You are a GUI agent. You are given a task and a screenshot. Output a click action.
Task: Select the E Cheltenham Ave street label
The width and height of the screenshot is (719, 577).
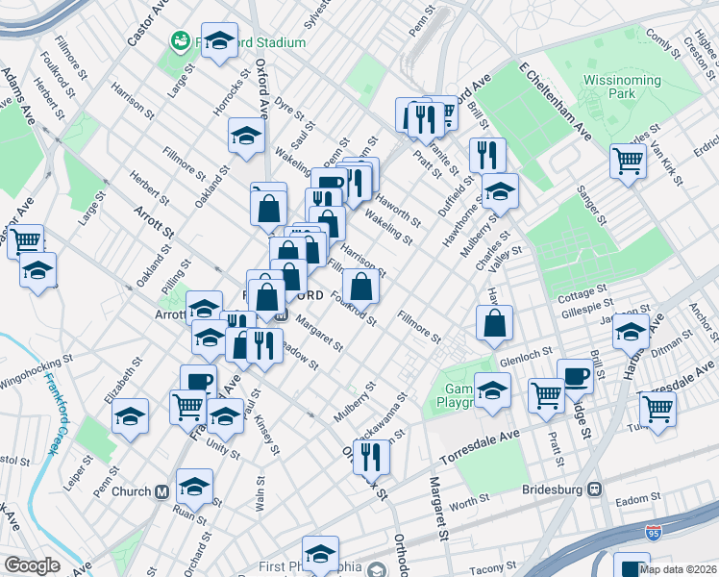click(x=555, y=101)
